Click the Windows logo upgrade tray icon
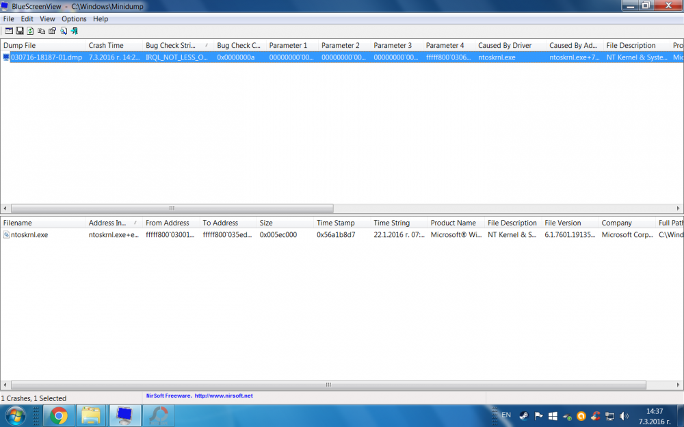 pos(553,415)
